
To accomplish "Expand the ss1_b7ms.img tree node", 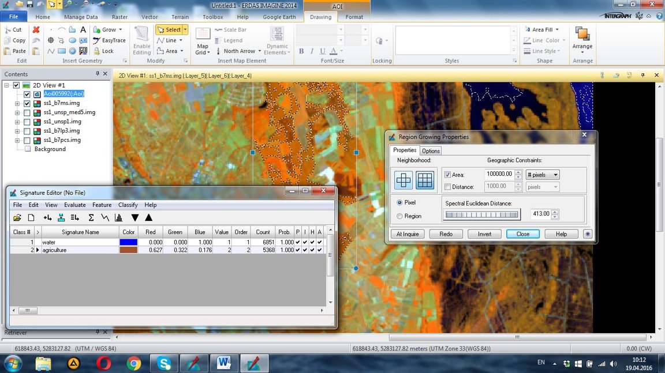I will 17,103.
